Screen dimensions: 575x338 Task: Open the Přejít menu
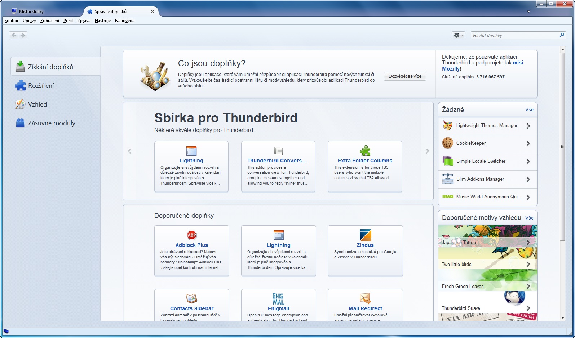(x=68, y=21)
